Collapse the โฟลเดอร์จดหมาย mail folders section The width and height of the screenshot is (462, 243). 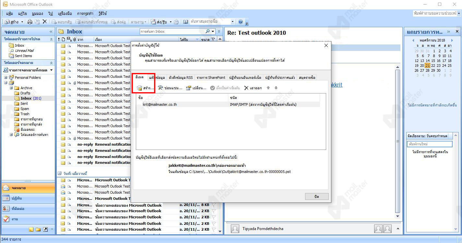51,63
